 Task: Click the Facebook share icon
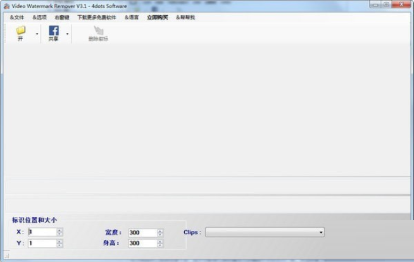click(x=53, y=30)
